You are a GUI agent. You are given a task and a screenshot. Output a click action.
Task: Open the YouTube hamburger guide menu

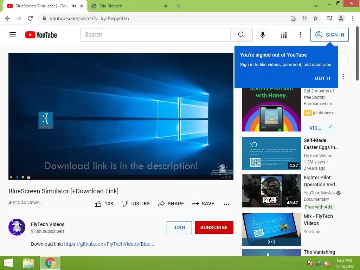[x=13, y=35]
